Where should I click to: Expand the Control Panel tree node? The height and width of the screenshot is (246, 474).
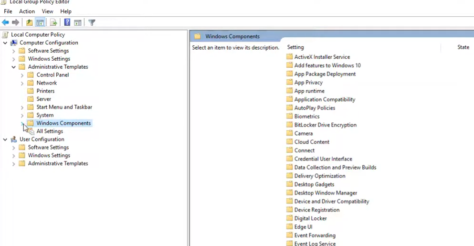pos(22,75)
